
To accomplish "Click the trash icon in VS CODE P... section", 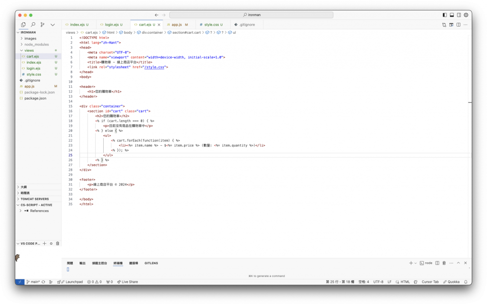I will tap(58, 244).
